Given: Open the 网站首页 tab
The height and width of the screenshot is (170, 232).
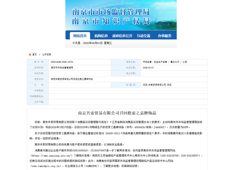Looking at the screenshot, I should [x=80, y=36].
